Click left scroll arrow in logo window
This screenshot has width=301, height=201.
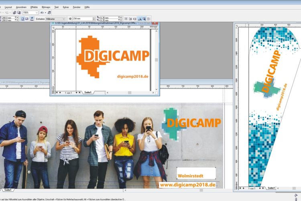(107, 93)
